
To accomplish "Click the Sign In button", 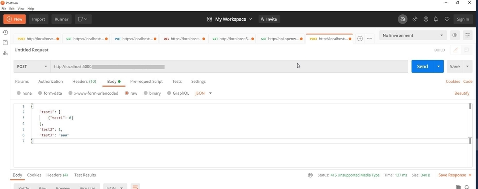I will pos(463,19).
